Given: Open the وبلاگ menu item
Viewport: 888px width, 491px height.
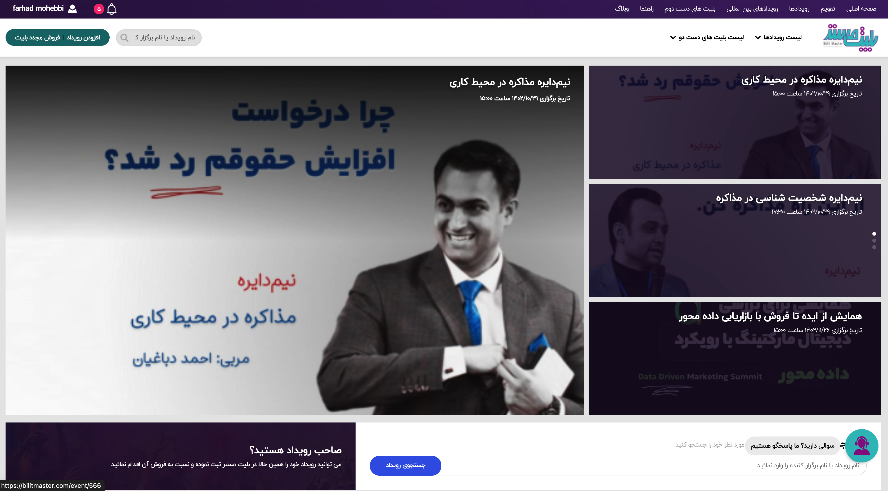Looking at the screenshot, I should coord(622,9).
